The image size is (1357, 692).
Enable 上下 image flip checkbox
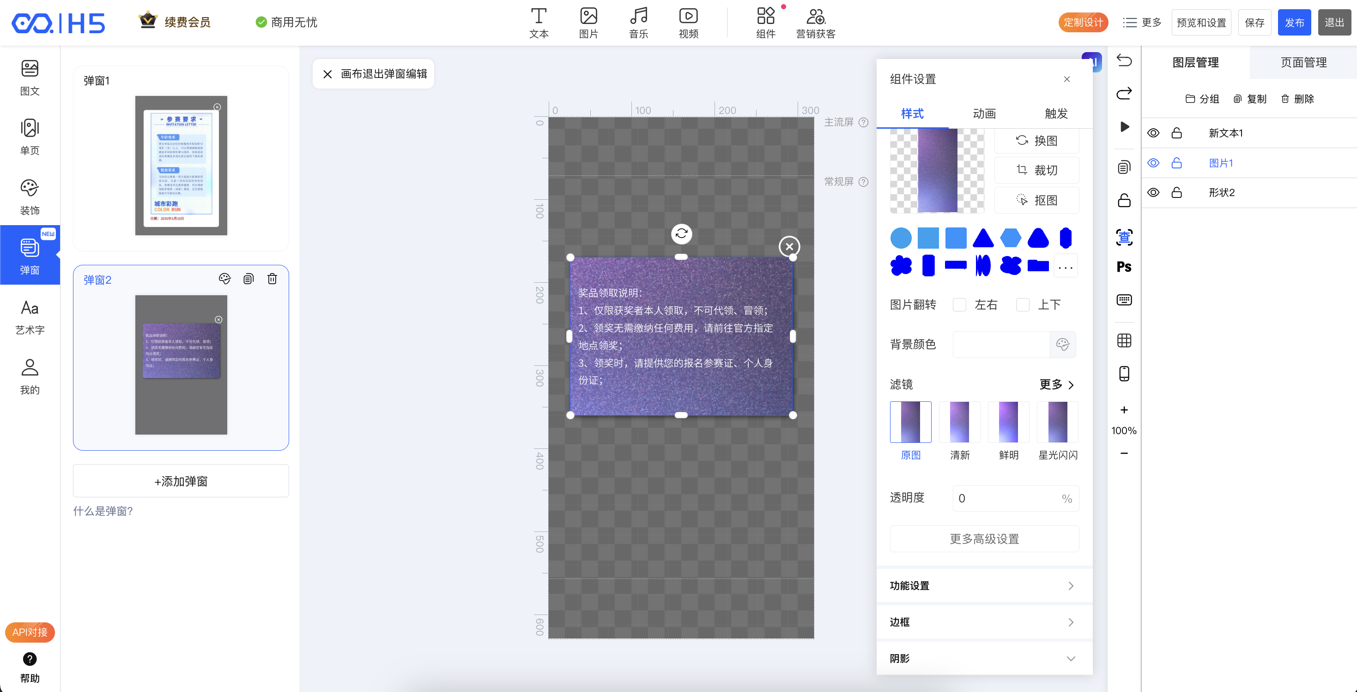point(1023,304)
